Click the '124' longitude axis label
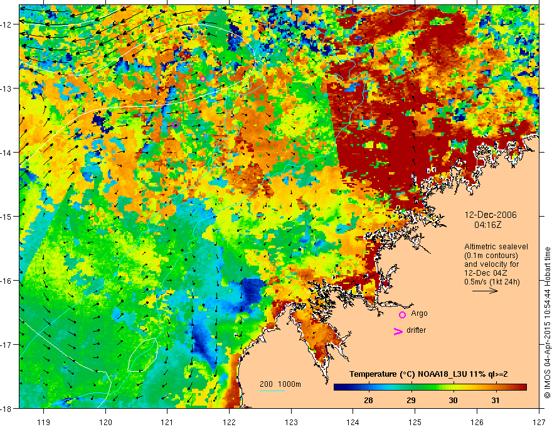Viewport: 552px width, 427px height. tap(353, 422)
